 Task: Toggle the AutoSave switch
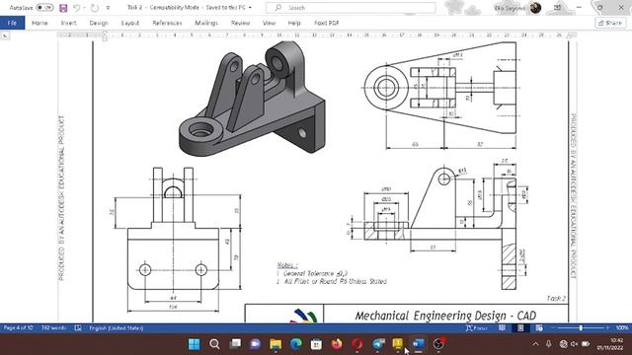(44, 8)
